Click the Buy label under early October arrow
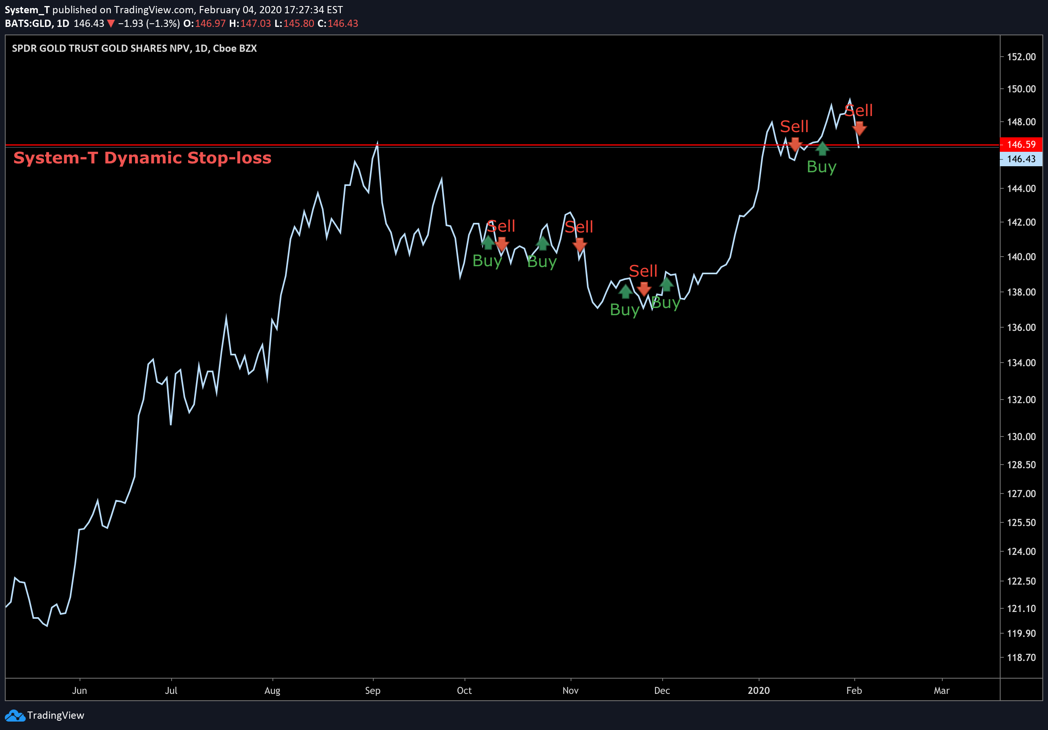 click(x=487, y=261)
